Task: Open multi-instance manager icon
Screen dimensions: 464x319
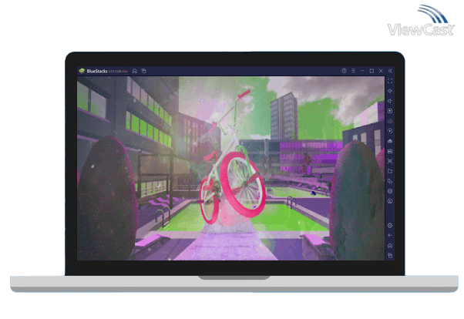Action: pos(390,181)
